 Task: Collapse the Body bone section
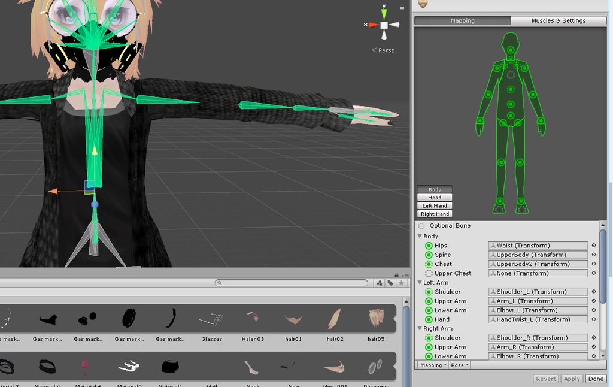click(420, 237)
